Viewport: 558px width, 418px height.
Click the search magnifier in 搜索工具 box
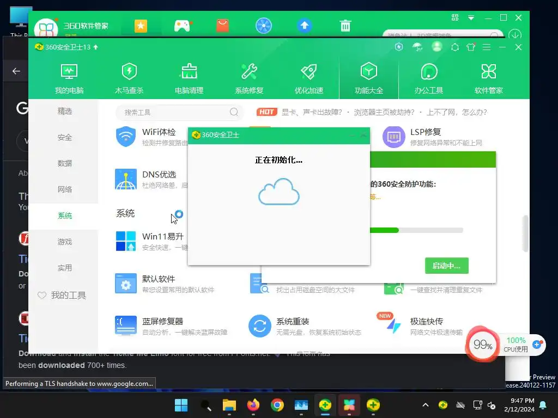coord(234,112)
